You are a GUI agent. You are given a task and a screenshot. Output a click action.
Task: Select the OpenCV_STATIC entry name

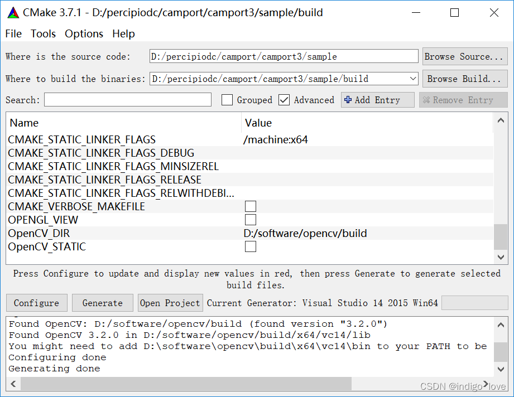click(47, 246)
